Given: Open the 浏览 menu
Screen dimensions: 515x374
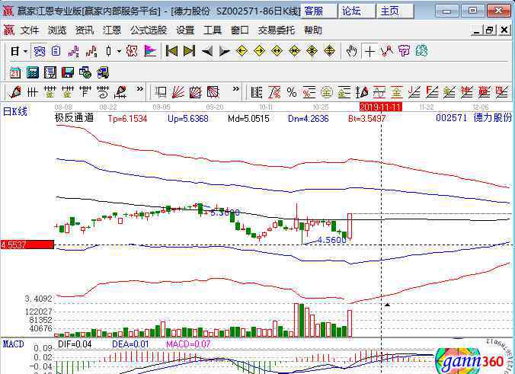Looking at the screenshot, I should [x=57, y=30].
